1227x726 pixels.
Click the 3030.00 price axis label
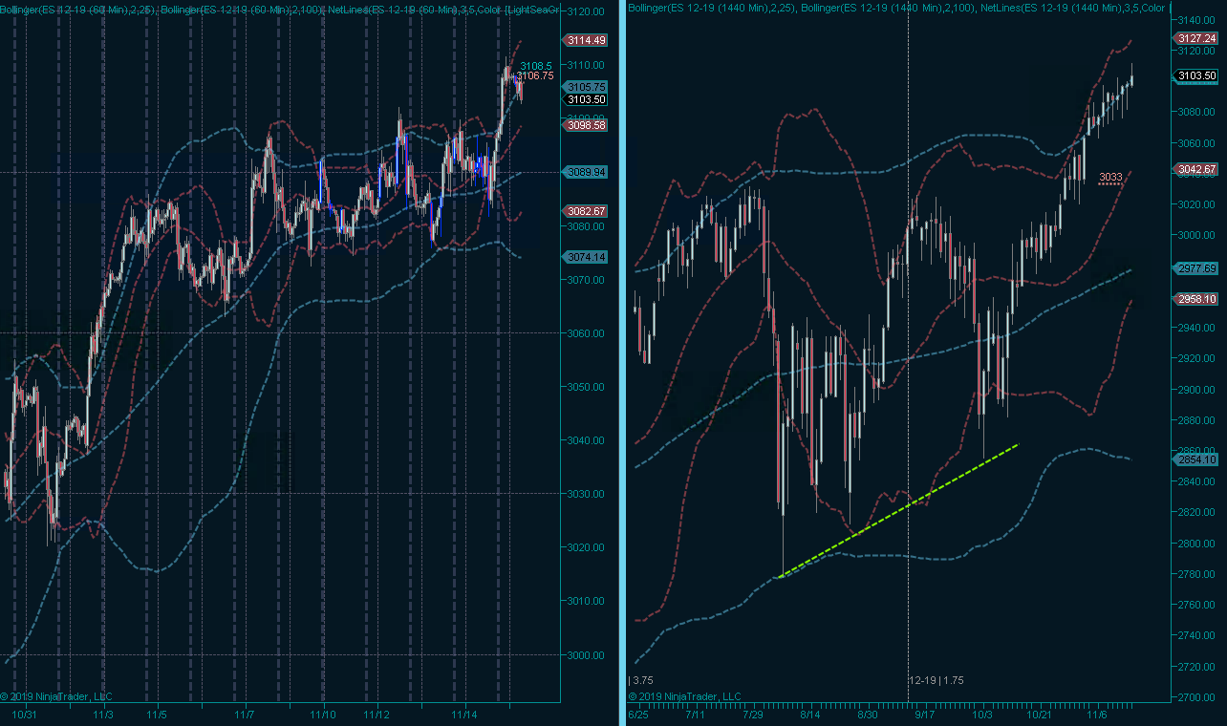tap(586, 494)
